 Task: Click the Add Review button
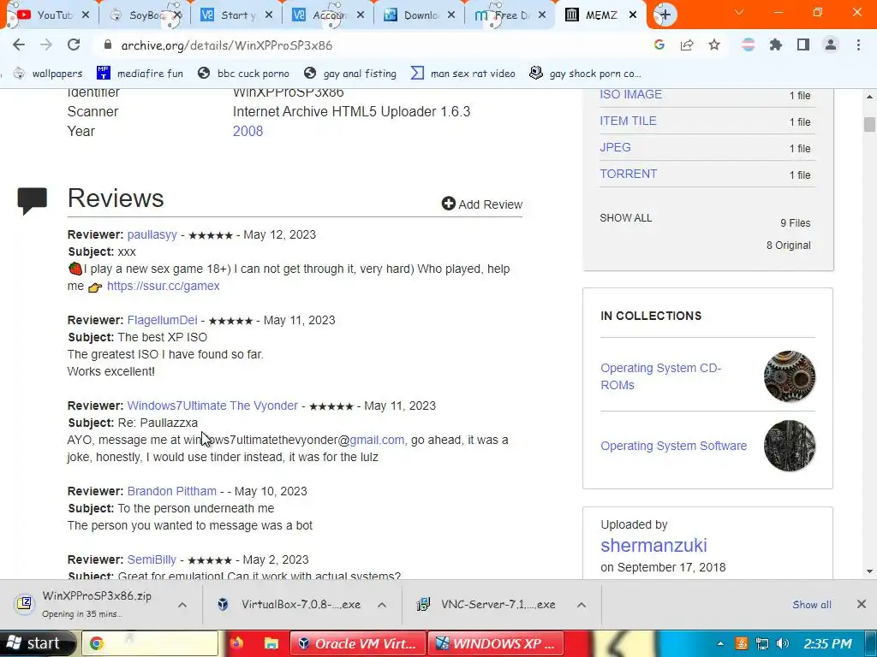coord(482,204)
